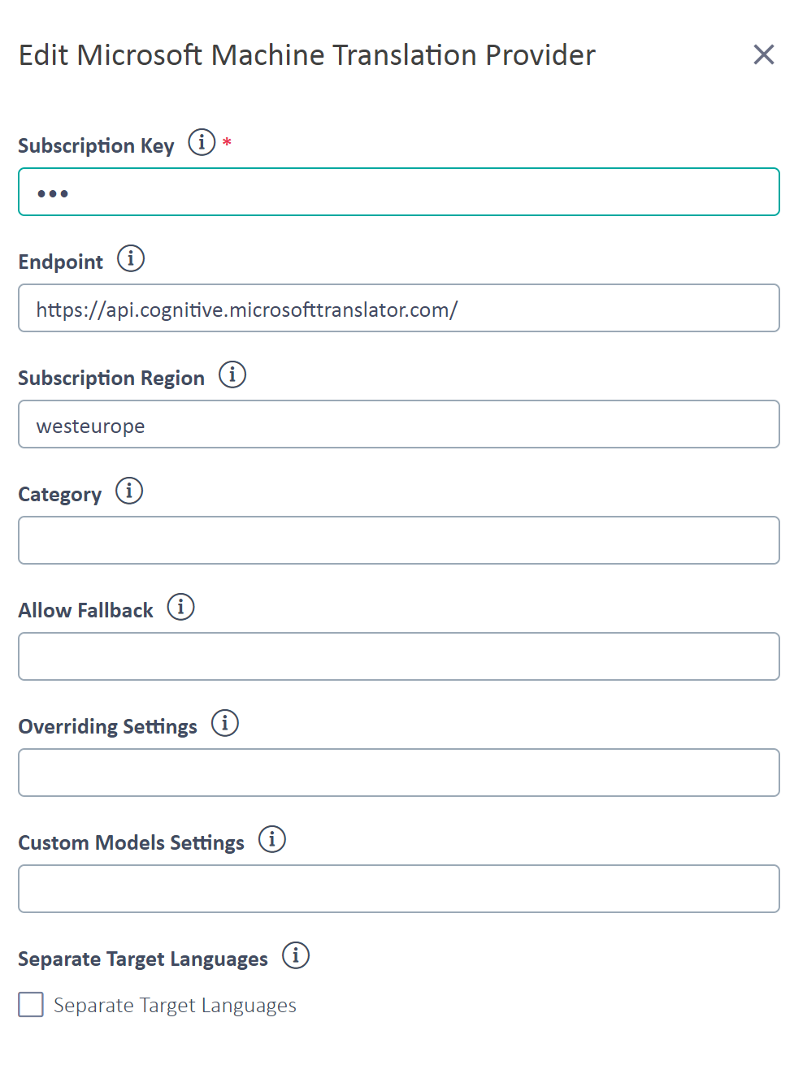Image resolution: width=794 pixels, height=1078 pixels.
Task: Focus the Allow Fallback input box
Action: pos(399,656)
